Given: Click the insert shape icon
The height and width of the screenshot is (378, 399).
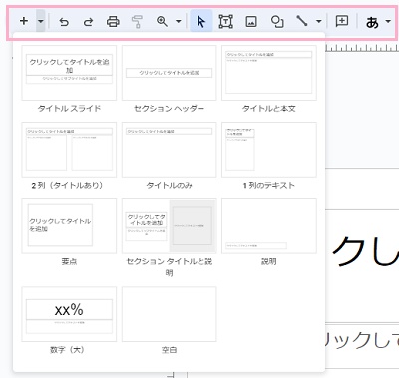Looking at the screenshot, I should [277, 22].
